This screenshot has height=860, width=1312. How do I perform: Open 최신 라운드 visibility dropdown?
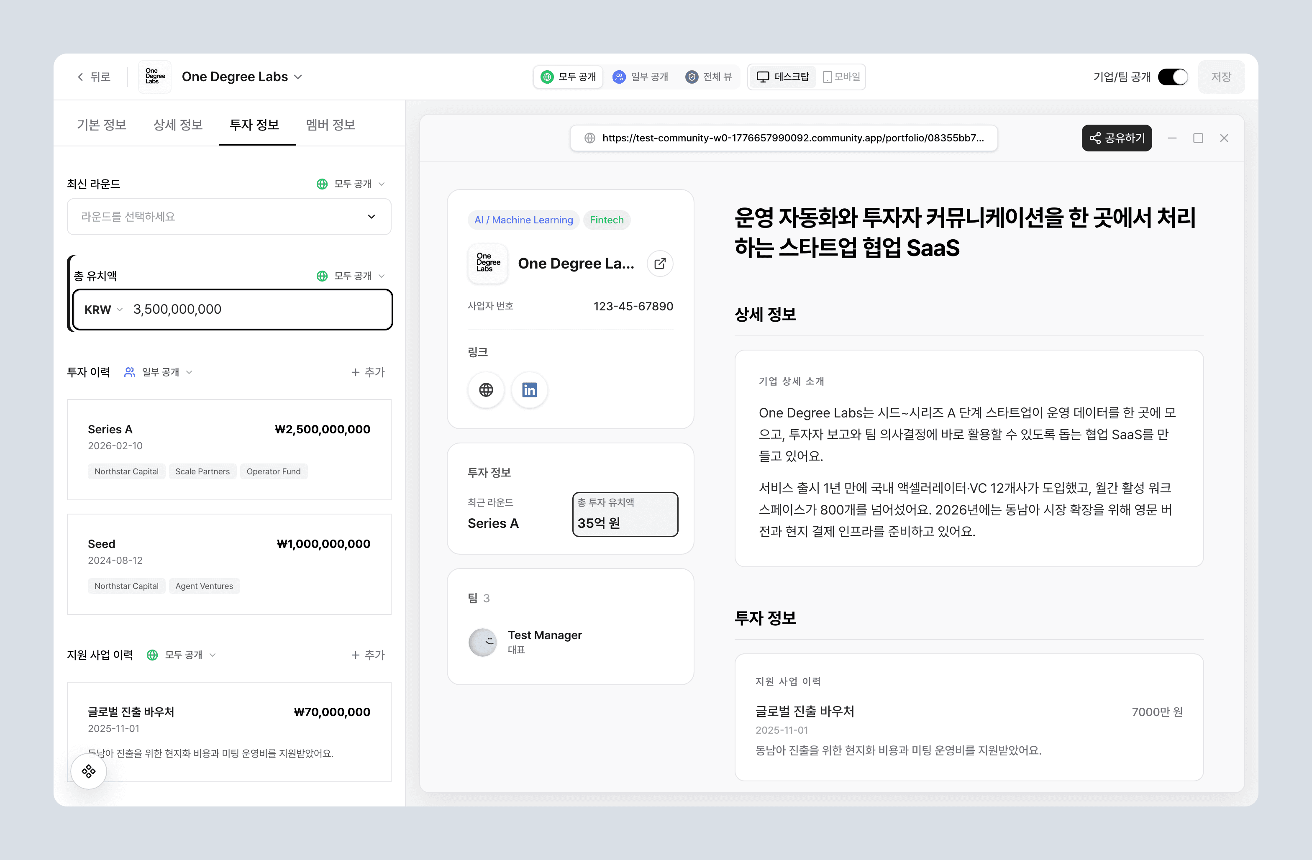tap(351, 184)
